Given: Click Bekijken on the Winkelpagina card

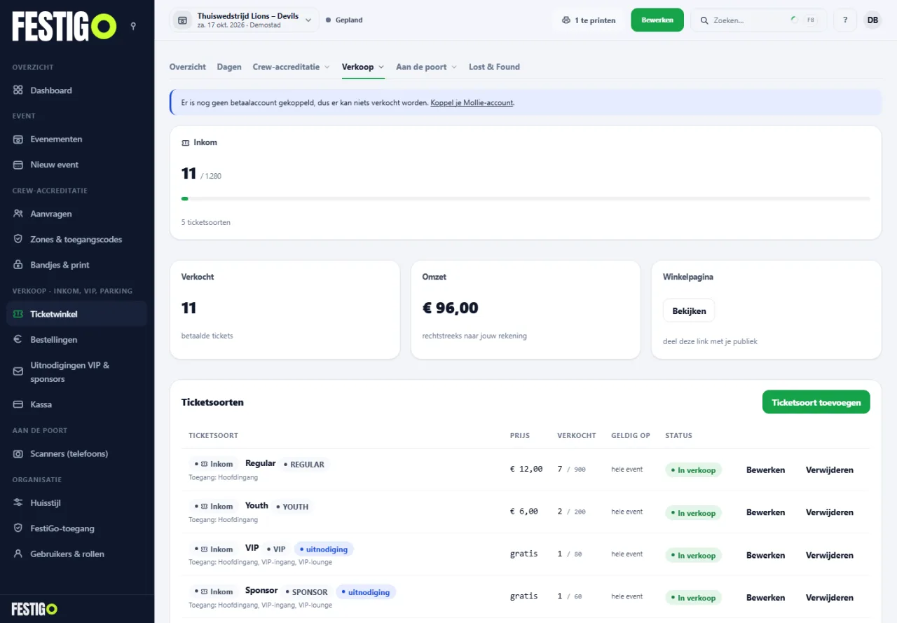Looking at the screenshot, I should (689, 310).
